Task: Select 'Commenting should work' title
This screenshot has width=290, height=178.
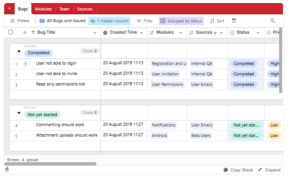Action: (60, 125)
